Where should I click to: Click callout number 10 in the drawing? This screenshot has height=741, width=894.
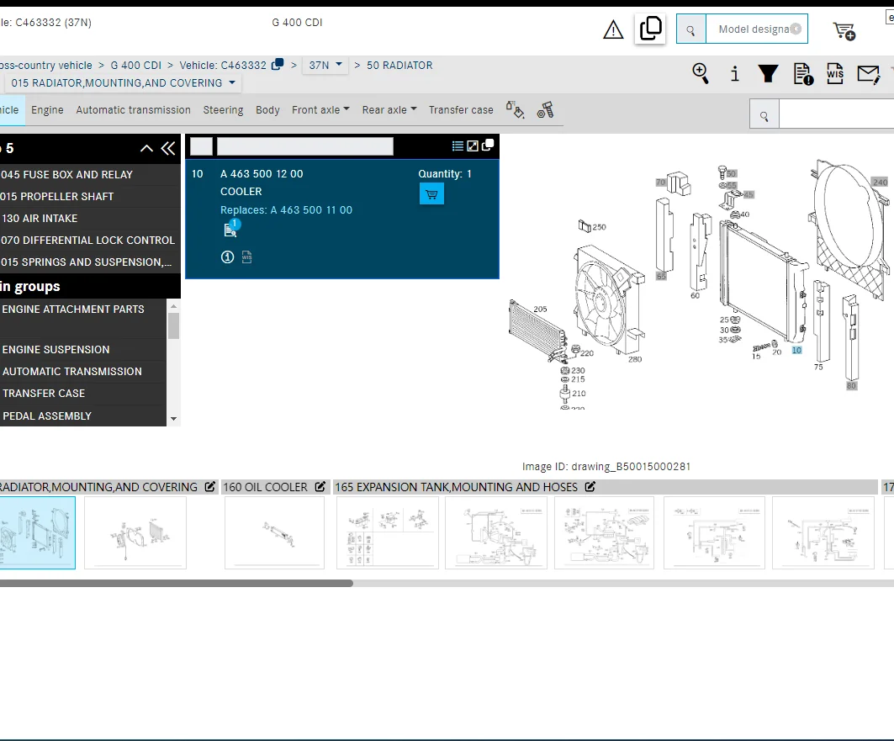[796, 350]
